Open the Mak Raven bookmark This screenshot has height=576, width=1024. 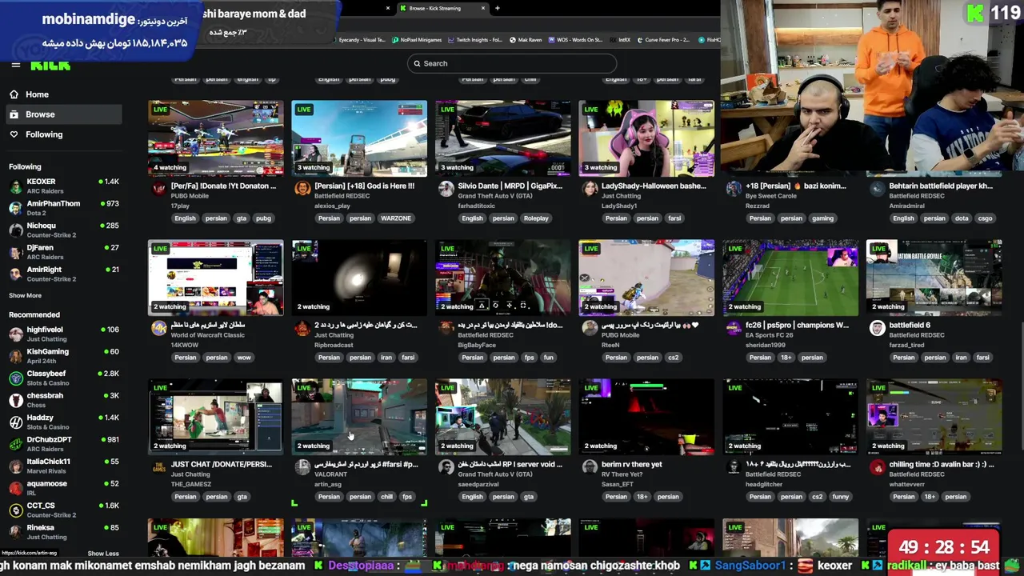tap(526, 40)
